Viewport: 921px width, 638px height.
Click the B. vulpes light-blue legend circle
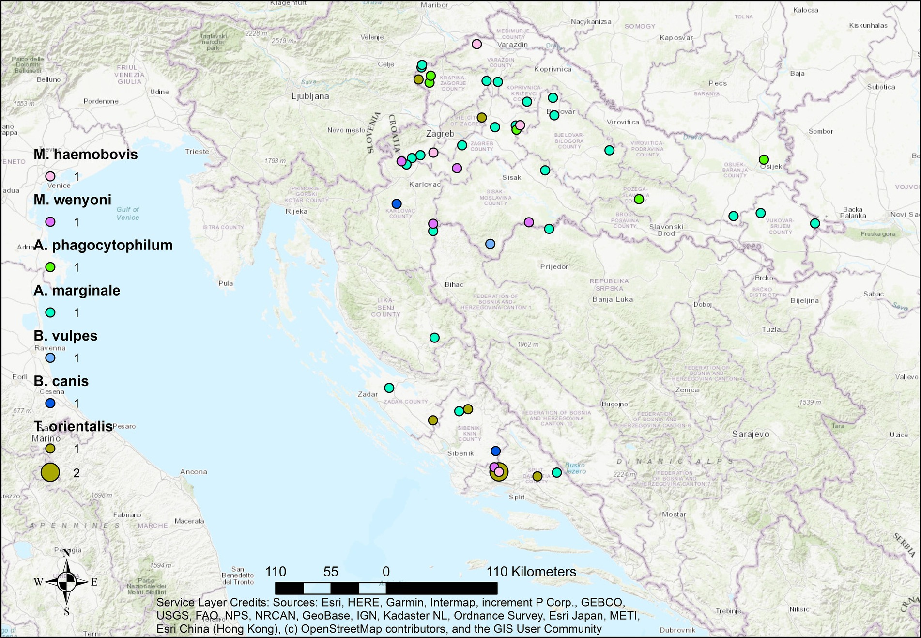[50, 358]
